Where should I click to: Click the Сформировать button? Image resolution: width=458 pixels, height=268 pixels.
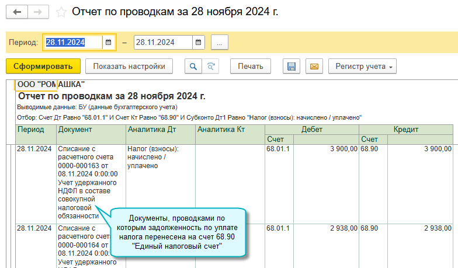pos(43,67)
